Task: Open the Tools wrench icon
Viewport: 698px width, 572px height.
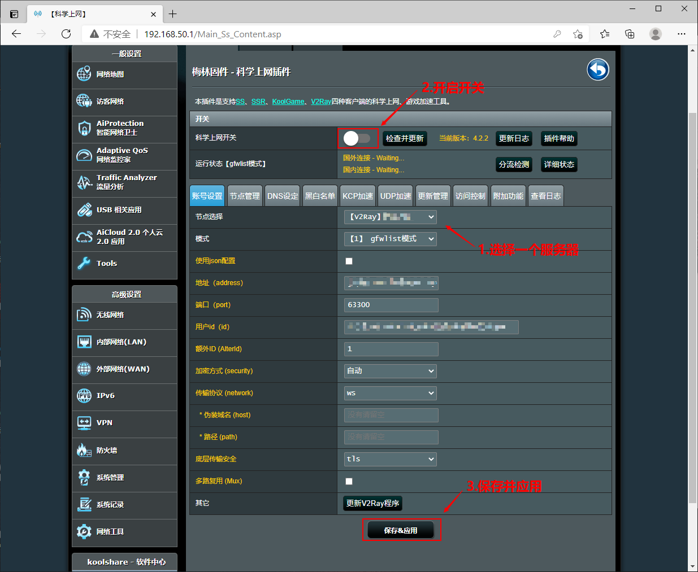Action: pyautogui.click(x=84, y=263)
